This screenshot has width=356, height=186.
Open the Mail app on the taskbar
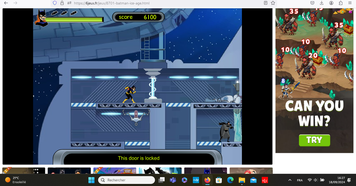click(253, 180)
